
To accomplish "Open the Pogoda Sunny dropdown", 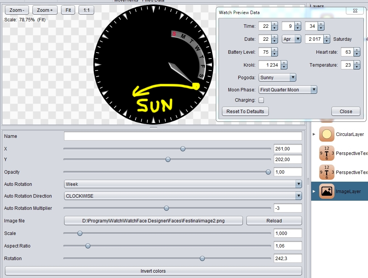I will coord(277,77).
